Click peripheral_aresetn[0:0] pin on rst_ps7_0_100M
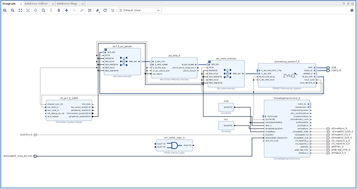Viewport: 357px width, 189px height. 80,116
